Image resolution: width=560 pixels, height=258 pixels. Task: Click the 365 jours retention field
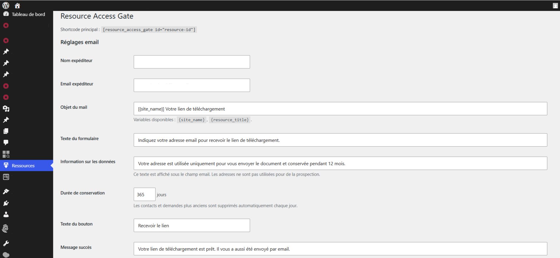[x=144, y=194]
